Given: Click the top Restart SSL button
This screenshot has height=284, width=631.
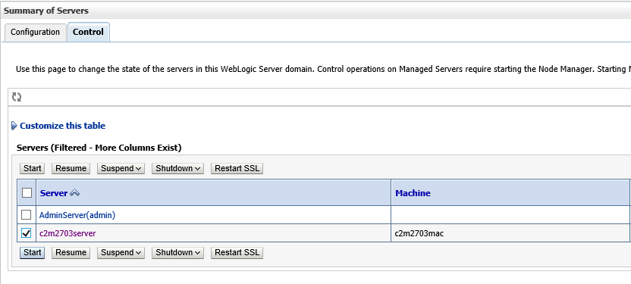Looking at the screenshot, I should pyautogui.click(x=237, y=168).
